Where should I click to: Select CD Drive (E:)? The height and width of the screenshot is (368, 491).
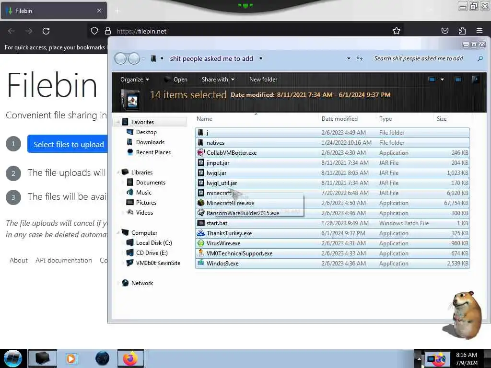(x=152, y=253)
